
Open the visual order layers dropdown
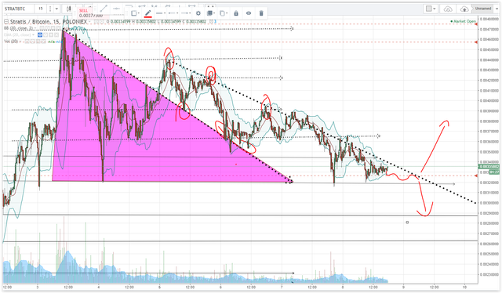coord(210,13)
